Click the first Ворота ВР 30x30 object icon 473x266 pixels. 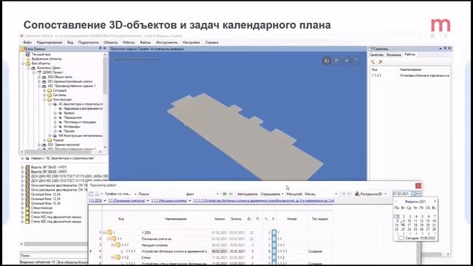27,167
